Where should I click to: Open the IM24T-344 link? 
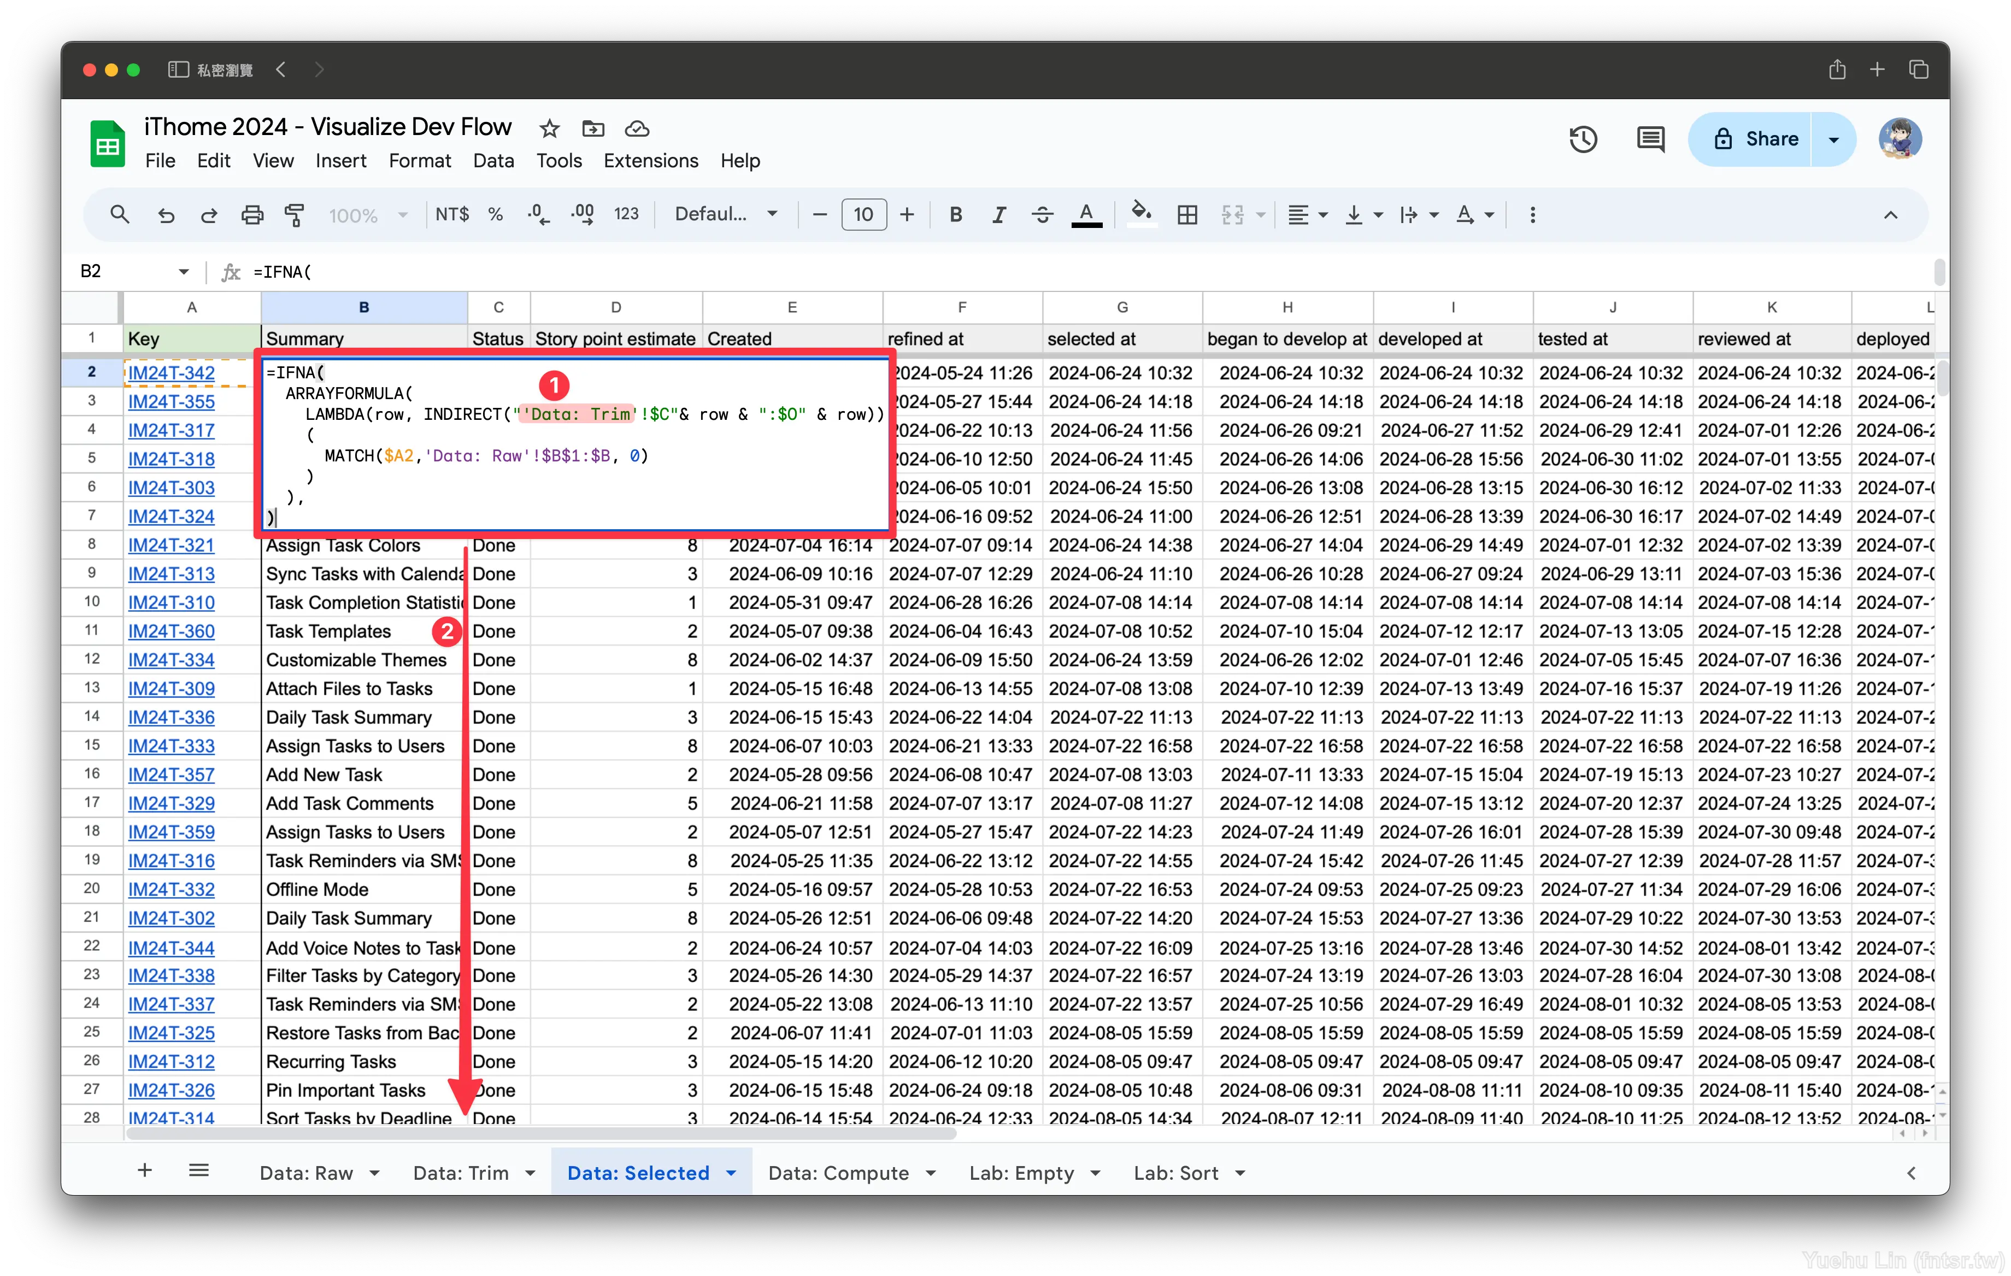click(x=171, y=947)
